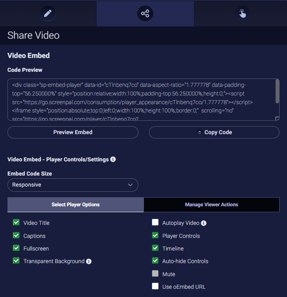Toggle the Timeline checkbox
Viewport: 287px width, 297px height.
tap(155, 248)
